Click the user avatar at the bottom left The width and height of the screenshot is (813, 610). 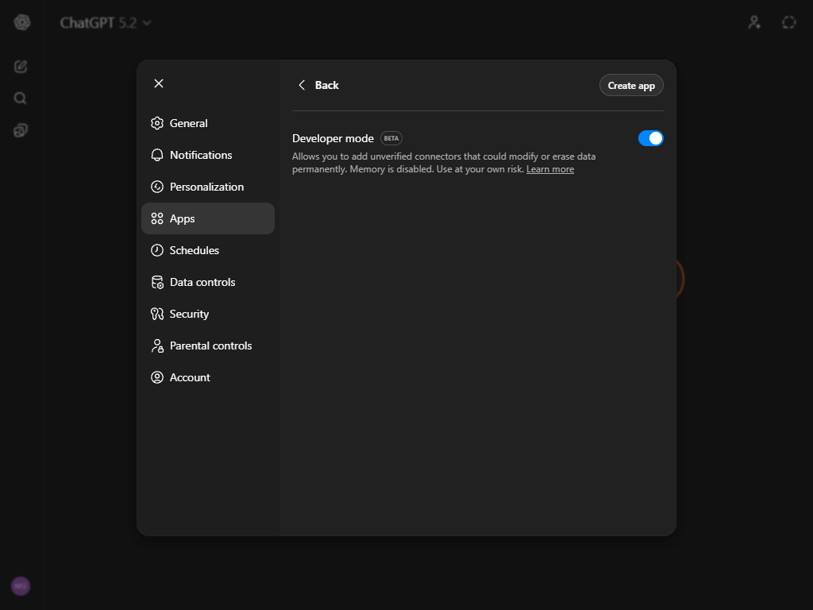click(20, 586)
